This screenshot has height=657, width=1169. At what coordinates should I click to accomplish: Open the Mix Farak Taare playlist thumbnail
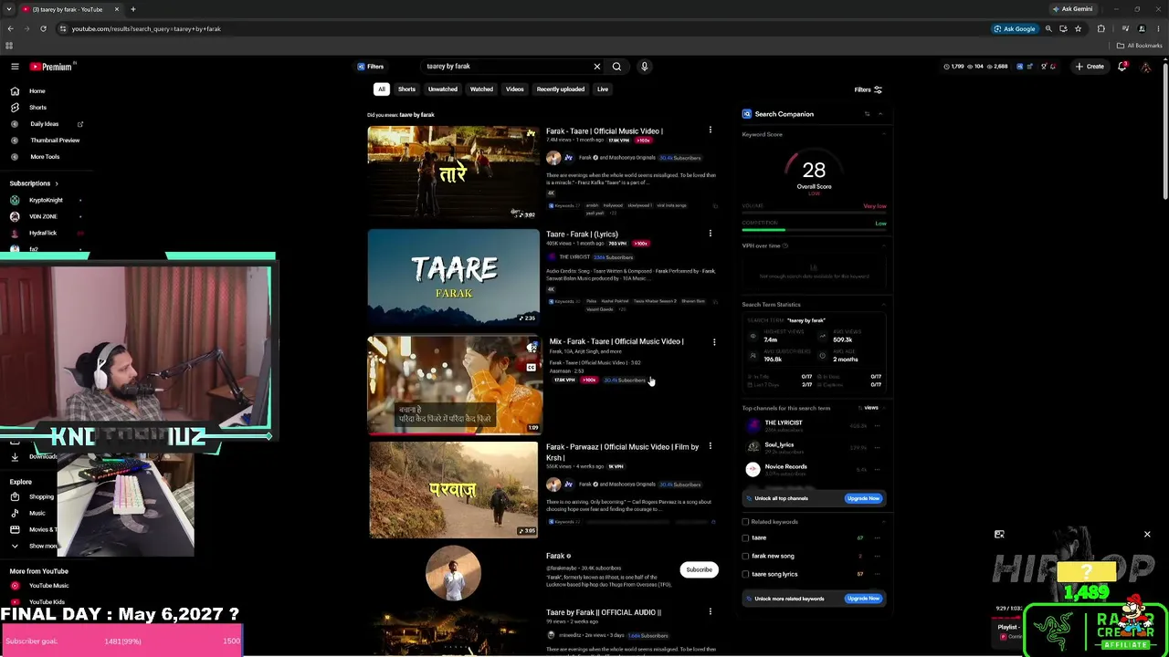(x=455, y=384)
